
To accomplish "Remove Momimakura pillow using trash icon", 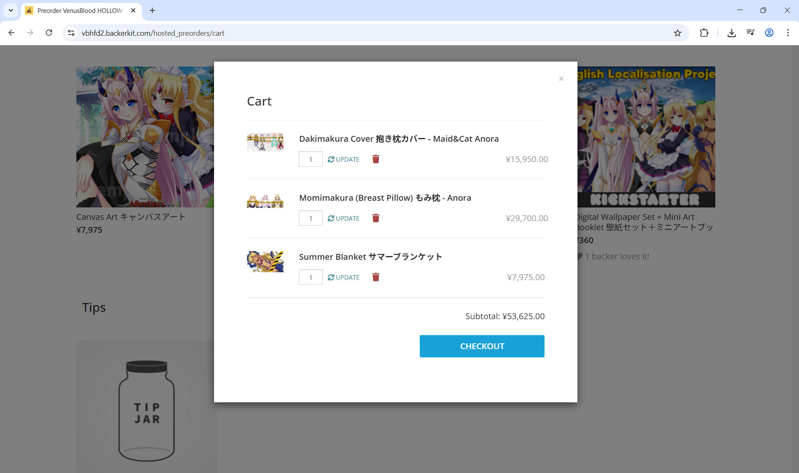I will click(376, 218).
